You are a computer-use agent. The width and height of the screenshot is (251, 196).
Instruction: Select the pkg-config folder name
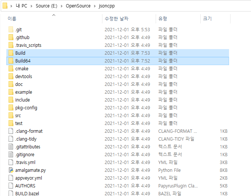[x=26, y=108]
